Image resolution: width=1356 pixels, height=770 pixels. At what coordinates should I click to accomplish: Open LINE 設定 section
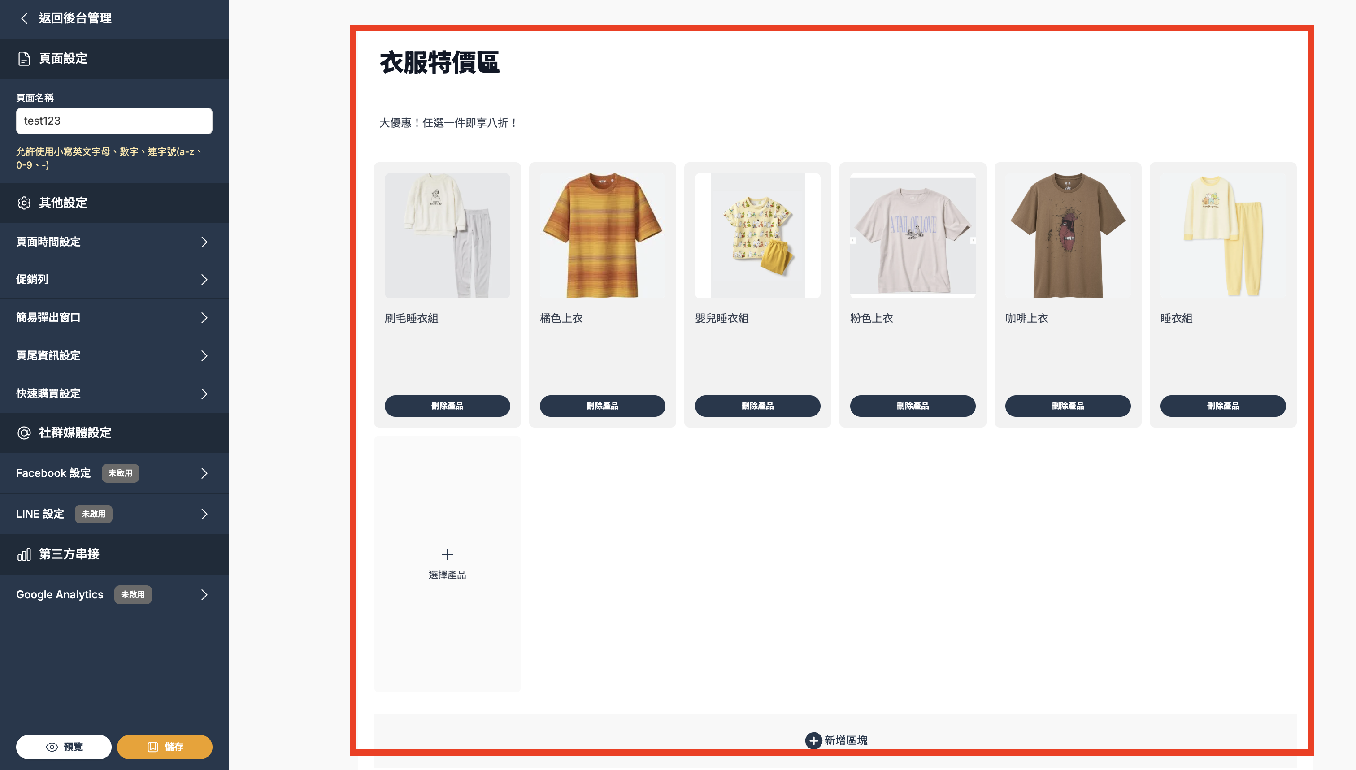[114, 514]
